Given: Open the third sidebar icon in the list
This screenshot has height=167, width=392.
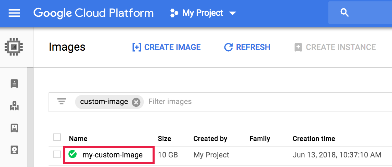Looking at the screenshot, I should [14, 128].
